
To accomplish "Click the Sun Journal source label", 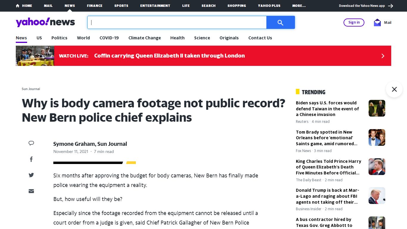I will coord(31,89).
